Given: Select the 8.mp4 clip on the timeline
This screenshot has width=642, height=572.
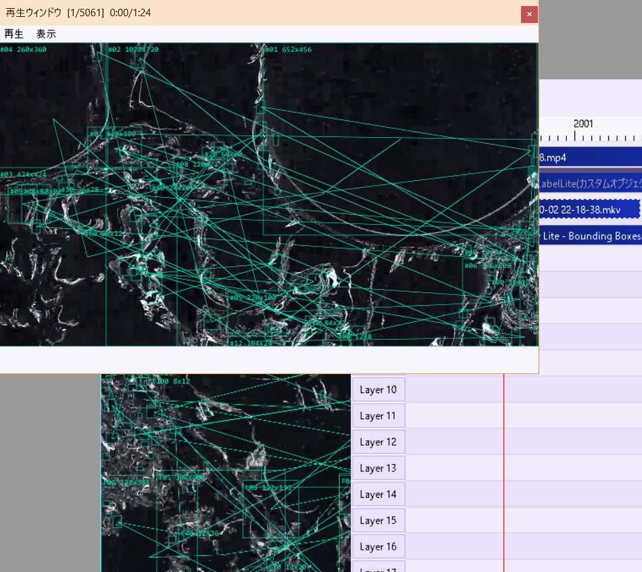Looking at the screenshot, I should [591, 157].
